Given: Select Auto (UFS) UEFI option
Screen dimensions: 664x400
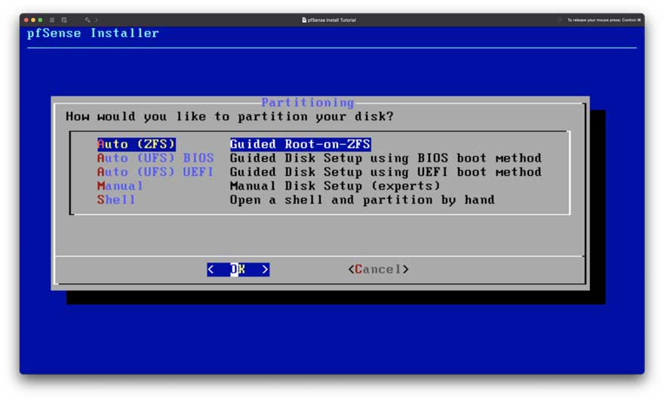Looking at the screenshot, I should click(155, 173).
